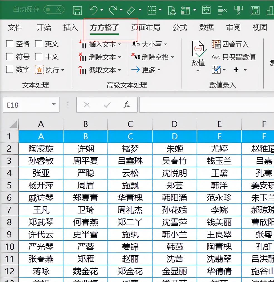Click the 四舍五入 rounding icon
This screenshot has height=282, width=274.
coord(216,44)
